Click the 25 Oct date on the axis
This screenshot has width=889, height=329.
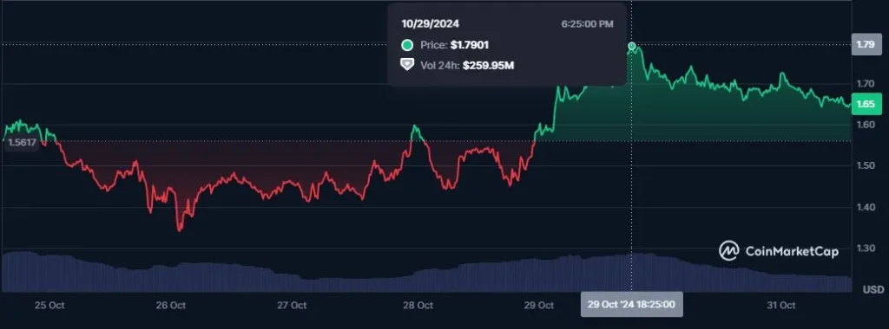[49, 306]
